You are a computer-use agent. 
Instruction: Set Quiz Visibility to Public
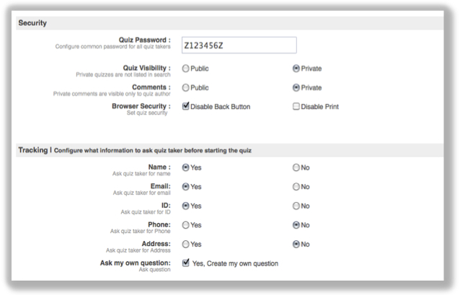[186, 69]
